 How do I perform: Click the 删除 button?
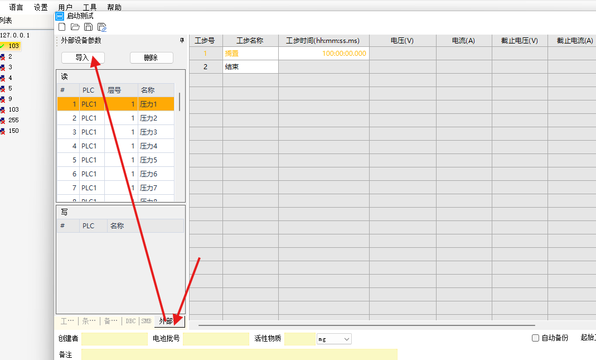coord(151,57)
